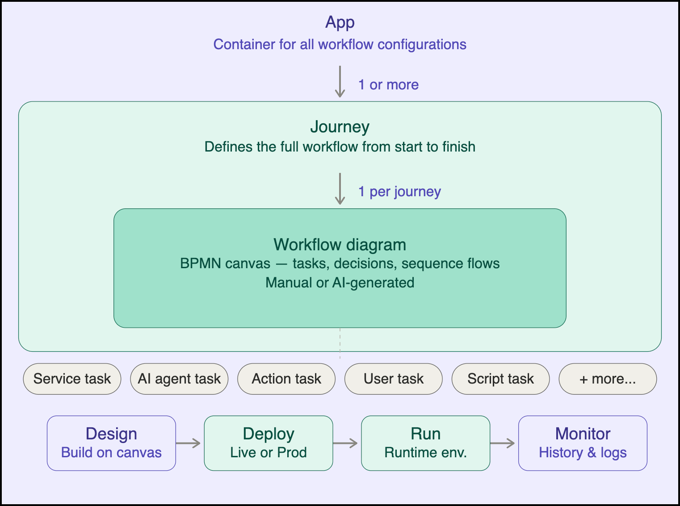Click 'BPMN canvas — tasks, decisions, sequence flows' text
The height and width of the screenshot is (506, 680).
340,264
